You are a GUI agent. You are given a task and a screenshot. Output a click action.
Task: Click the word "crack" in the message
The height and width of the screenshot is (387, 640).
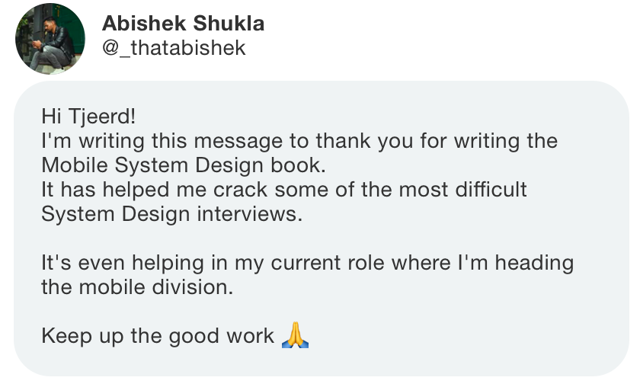point(241,190)
